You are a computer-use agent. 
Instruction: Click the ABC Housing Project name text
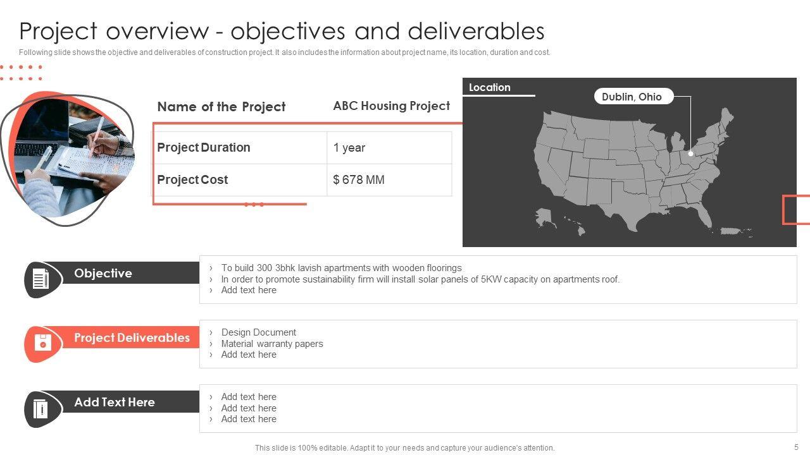392,106
